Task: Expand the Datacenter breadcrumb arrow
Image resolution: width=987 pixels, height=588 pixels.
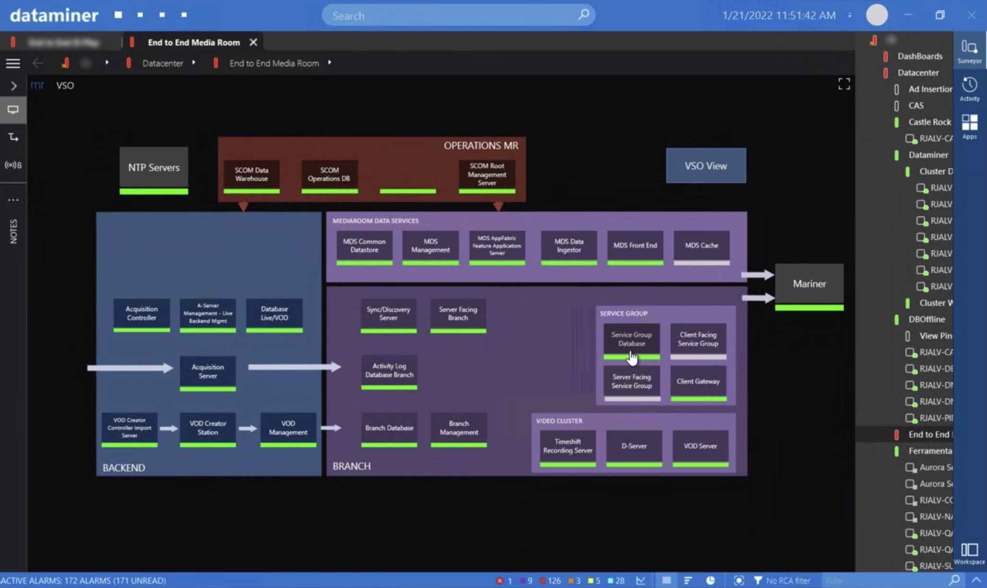Action: tap(193, 62)
